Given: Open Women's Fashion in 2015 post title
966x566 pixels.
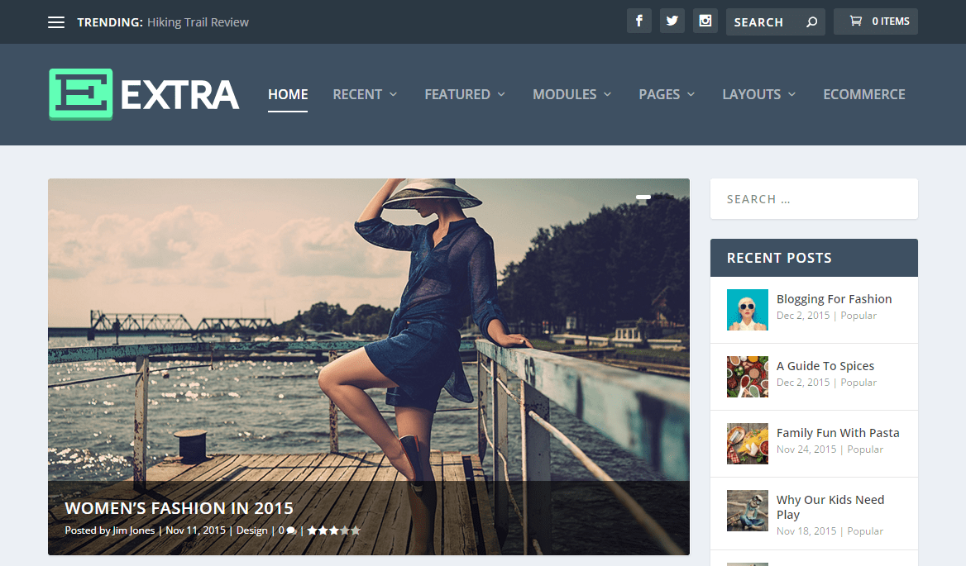Looking at the screenshot, I should [x=179, y=508].
